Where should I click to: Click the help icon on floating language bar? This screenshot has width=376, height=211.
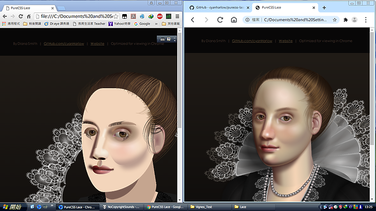click(x=169, y=39)
